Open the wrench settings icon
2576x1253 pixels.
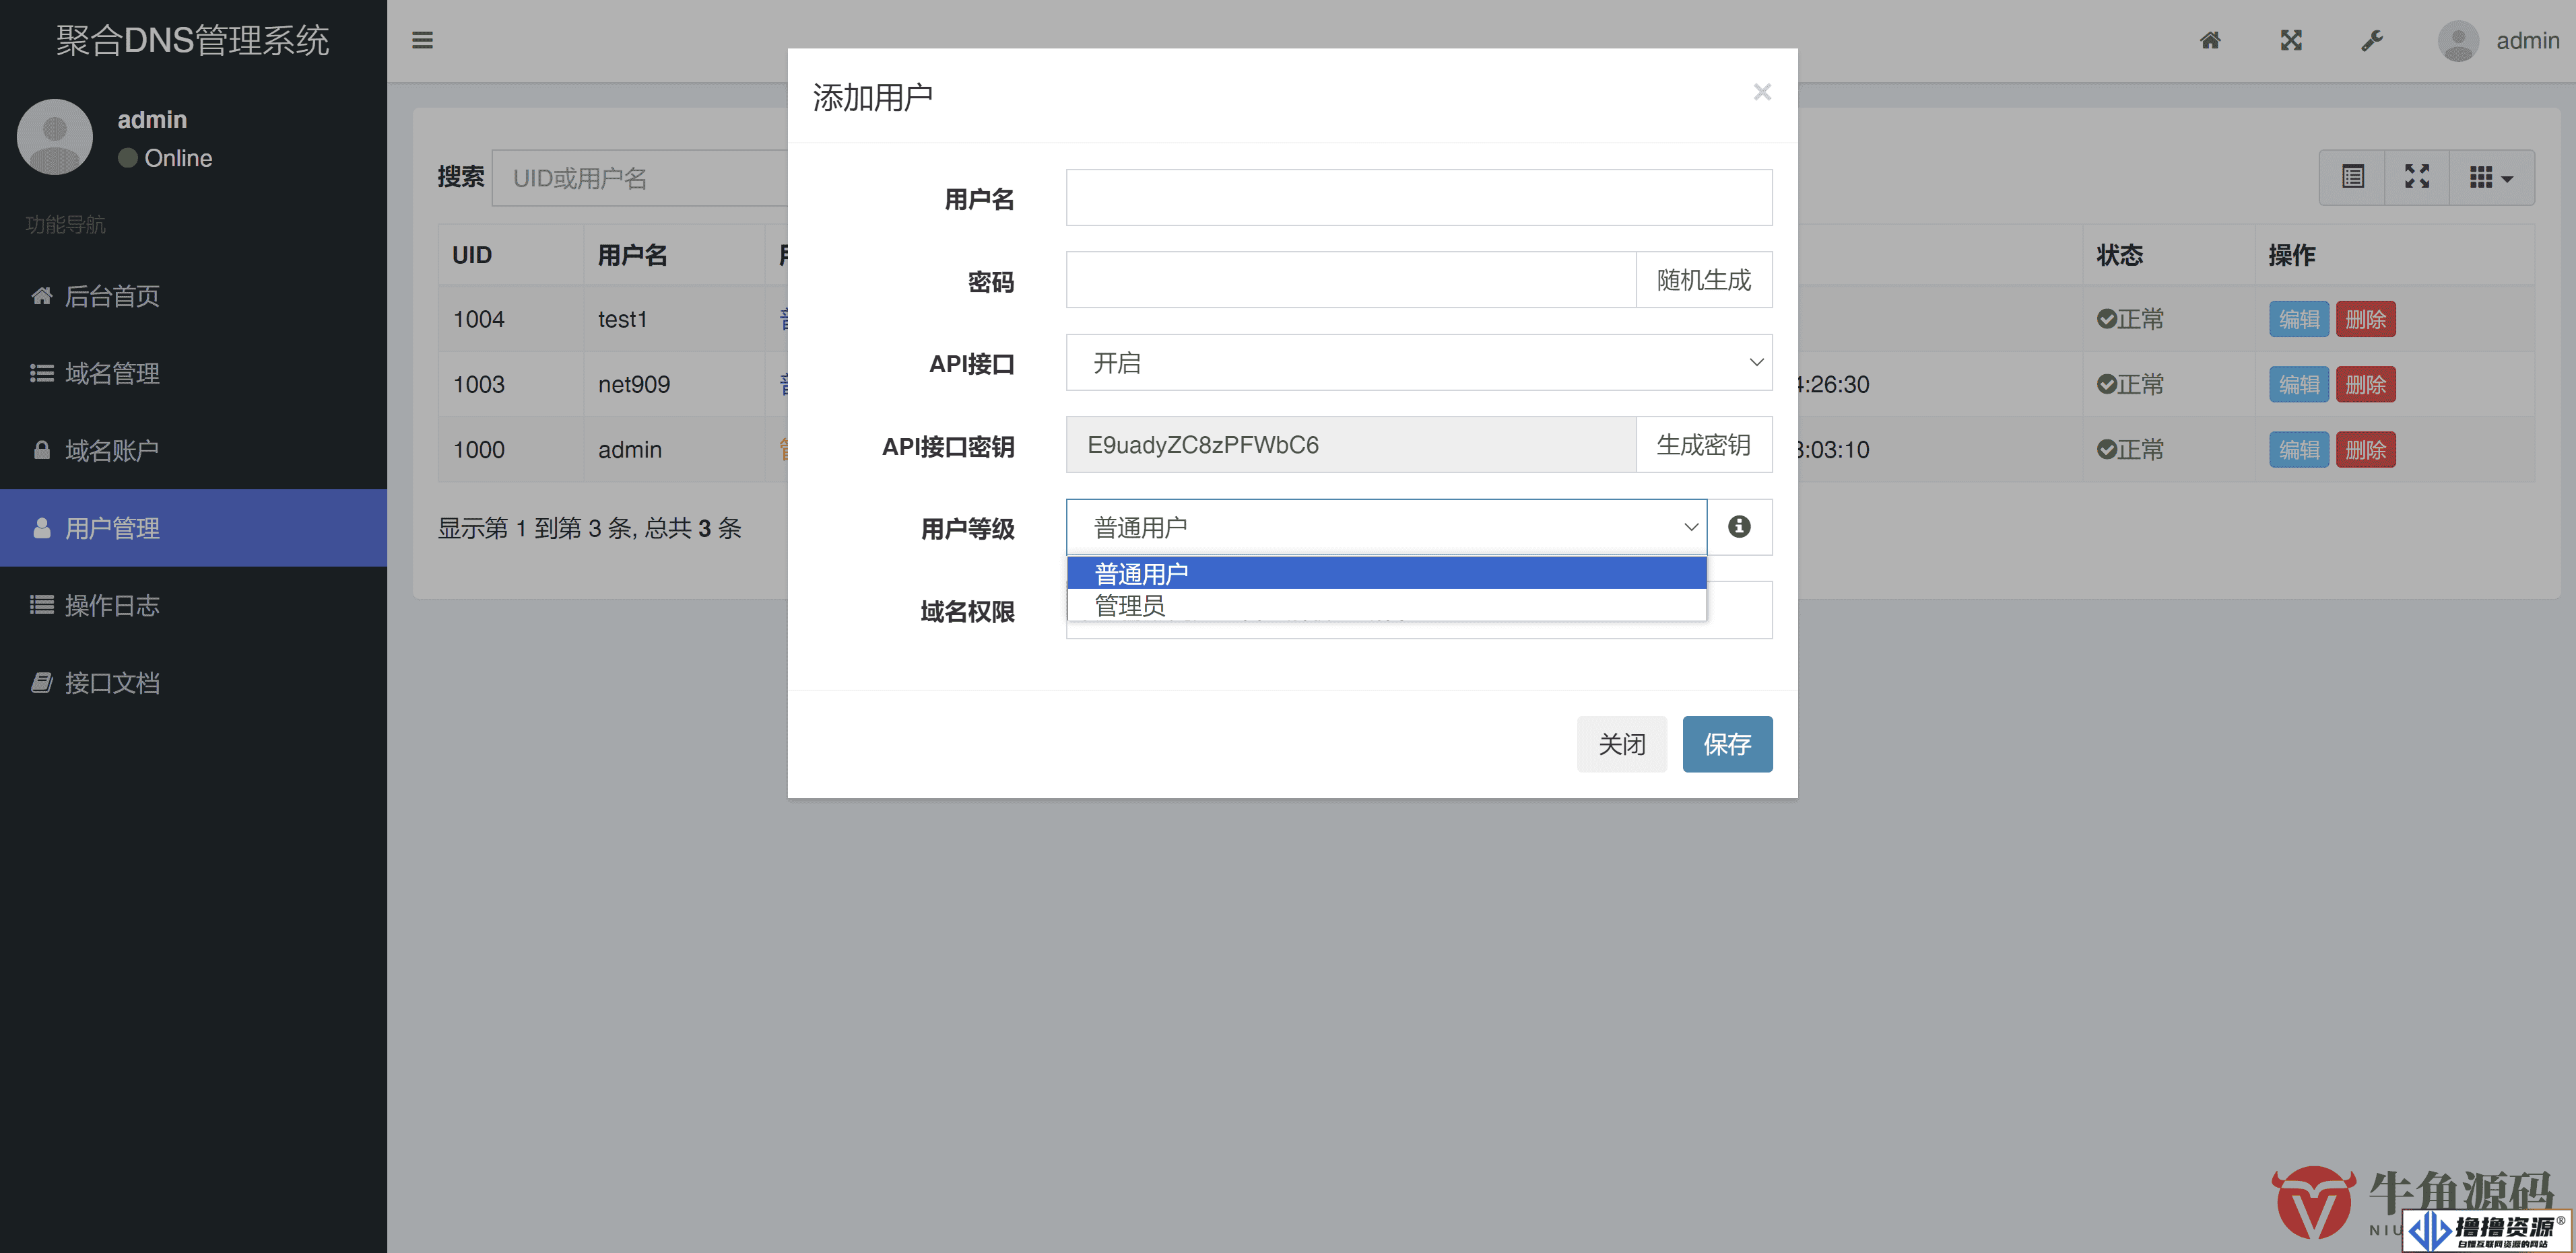pos(2372,41)
